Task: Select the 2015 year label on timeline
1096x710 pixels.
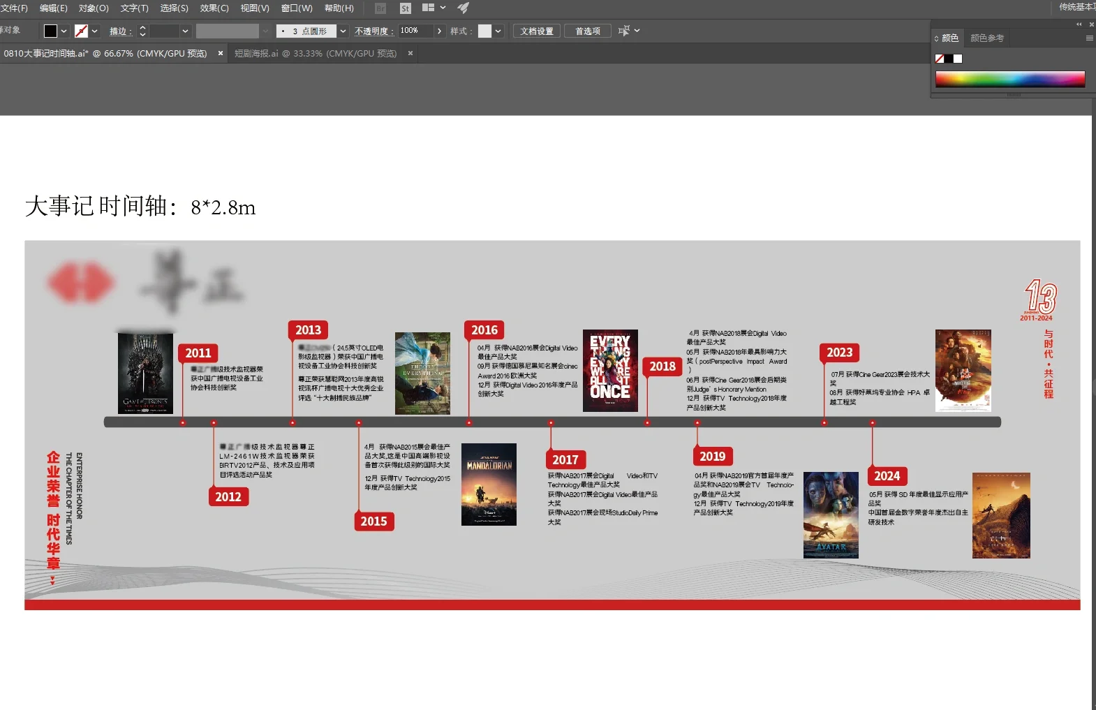Action: [x=374, y=522]
